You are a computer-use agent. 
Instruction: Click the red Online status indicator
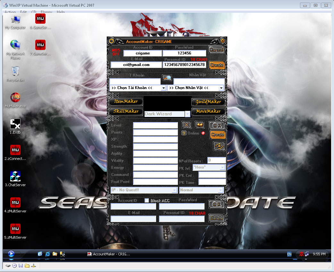pos(203,133)
